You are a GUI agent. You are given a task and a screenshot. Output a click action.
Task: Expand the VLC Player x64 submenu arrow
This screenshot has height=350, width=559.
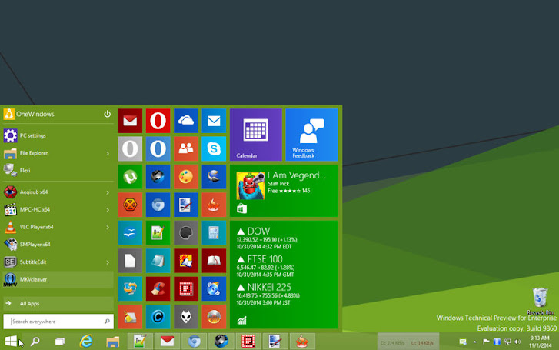[x=108, y=227]
